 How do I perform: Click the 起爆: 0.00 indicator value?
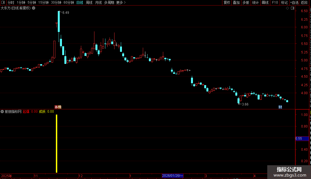tap(30, 112)
